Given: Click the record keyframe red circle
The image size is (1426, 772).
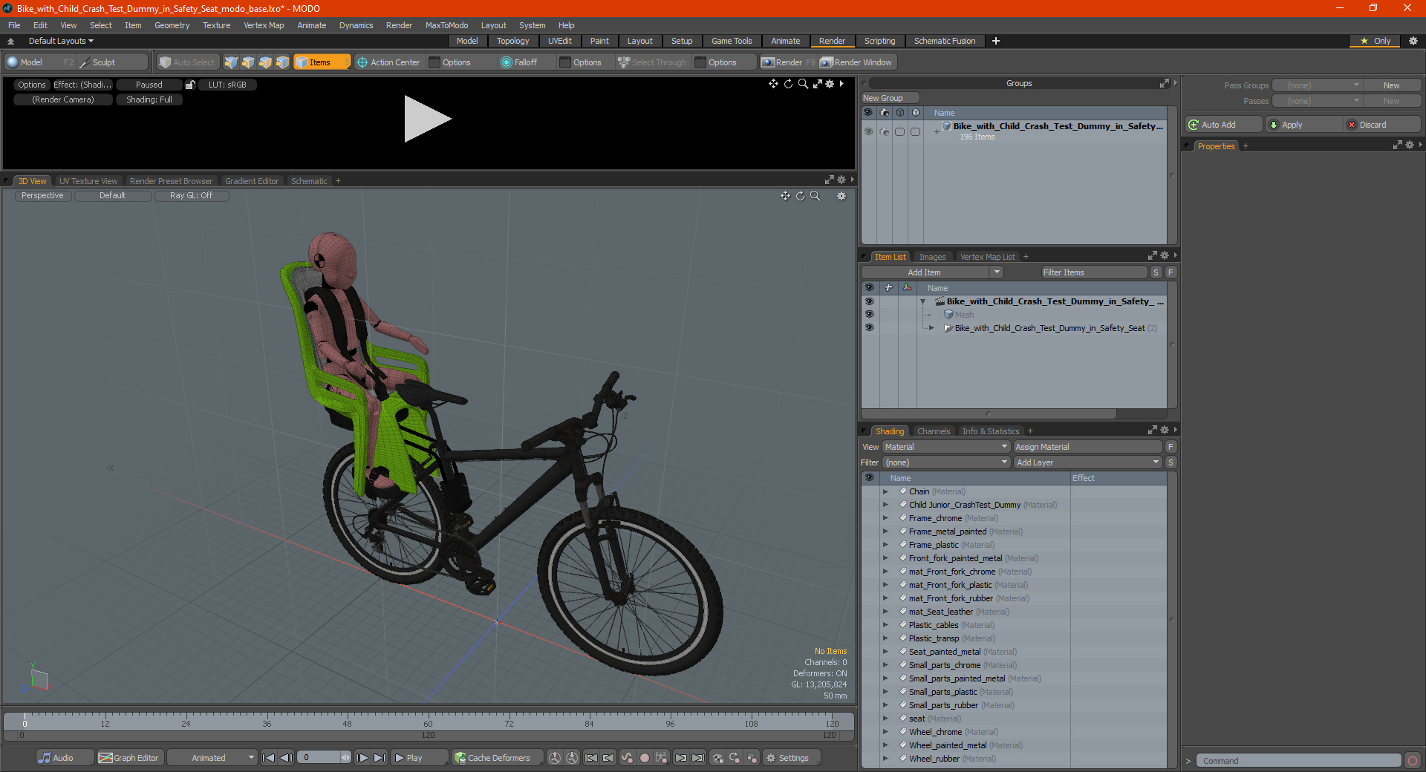Looking at the screenshot, I should (x=645, y=758).
